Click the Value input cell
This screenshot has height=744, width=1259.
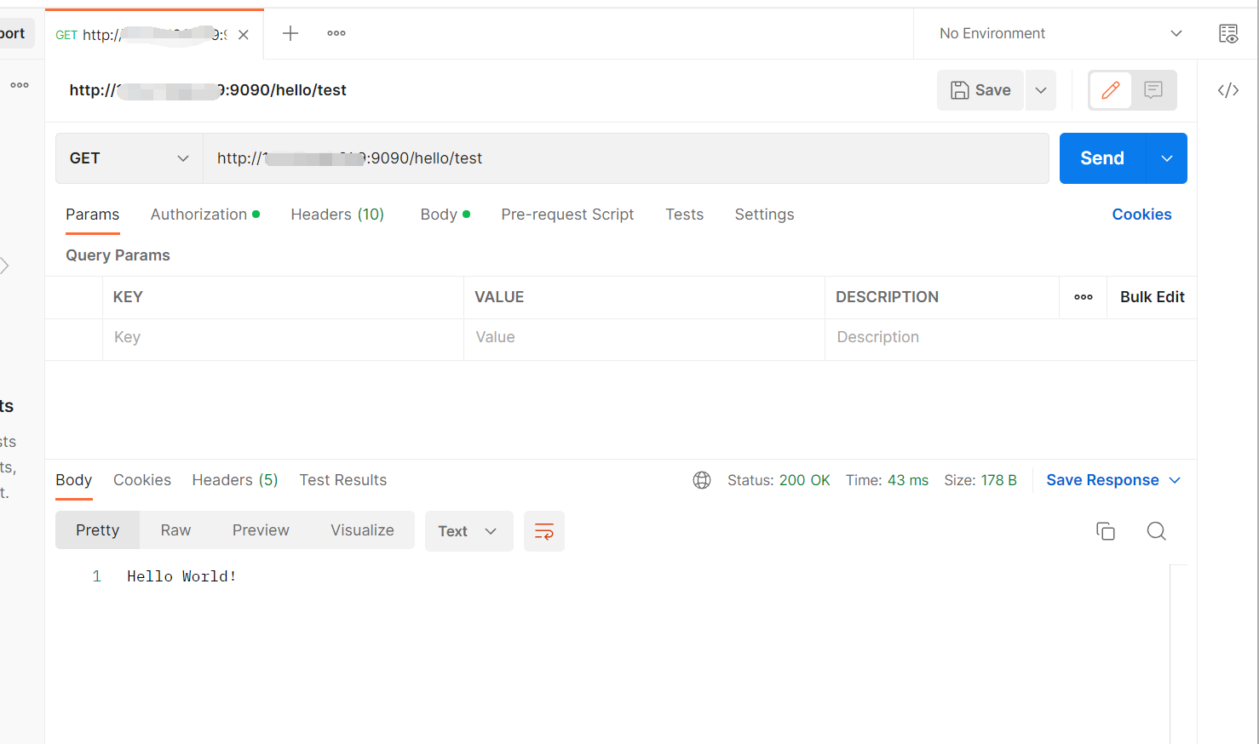[x=644, y=337]
